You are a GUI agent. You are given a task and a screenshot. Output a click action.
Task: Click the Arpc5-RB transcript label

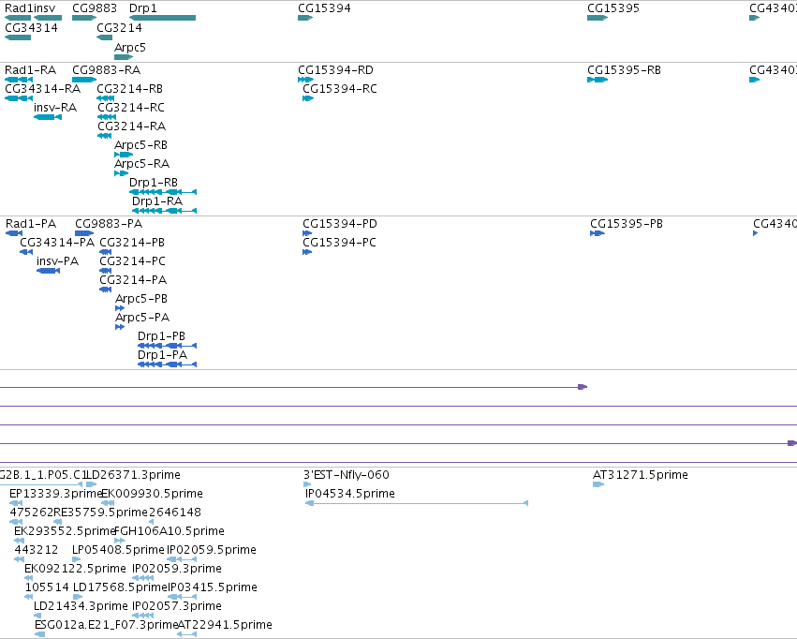pyautogui.click(x=140, y=145)
